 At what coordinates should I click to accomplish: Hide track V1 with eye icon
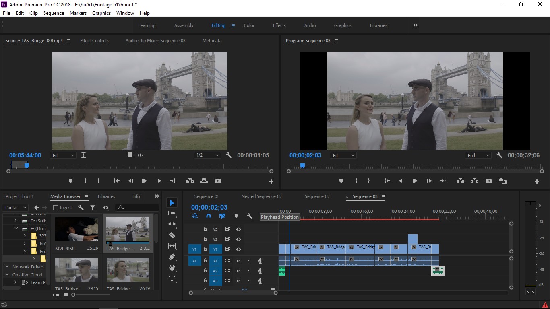point(238,249)
